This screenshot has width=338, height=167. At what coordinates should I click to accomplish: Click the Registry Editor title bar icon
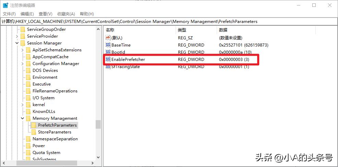(5, 5)
